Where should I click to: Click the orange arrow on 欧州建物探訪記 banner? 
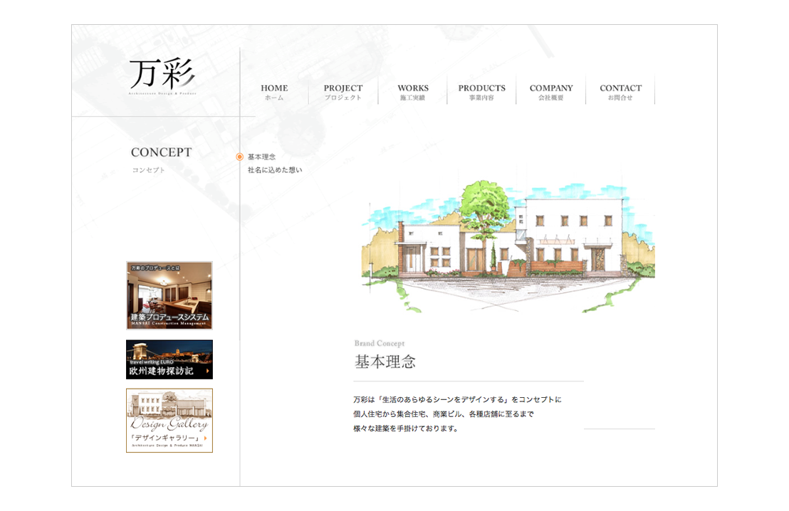tap(207, 371)
